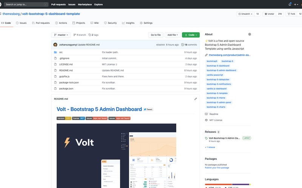The image size is (302, 188).
Task: Open Explore in top navigation
Action: (99, 5)
